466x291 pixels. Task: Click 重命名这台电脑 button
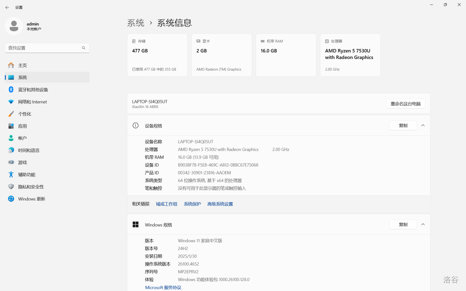click(x=405, y=104)
